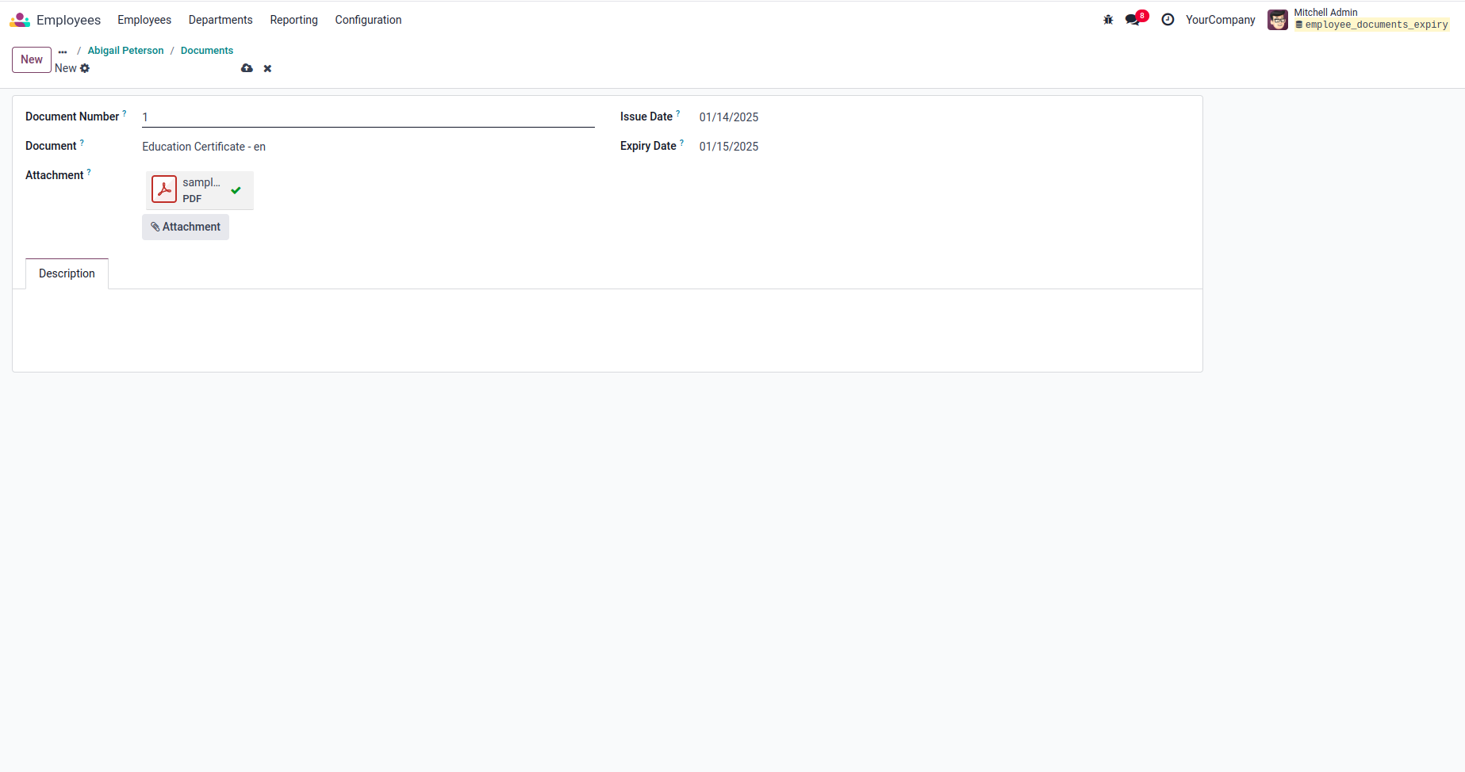The height and width of the screenshot is (772, 1465).
Task: Click the Attachment upload button
Action: tap(186, 227)
